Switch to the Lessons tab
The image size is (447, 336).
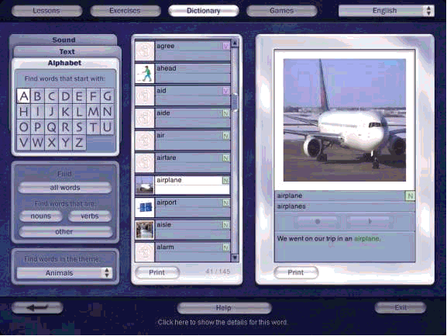tap(46, 11)
